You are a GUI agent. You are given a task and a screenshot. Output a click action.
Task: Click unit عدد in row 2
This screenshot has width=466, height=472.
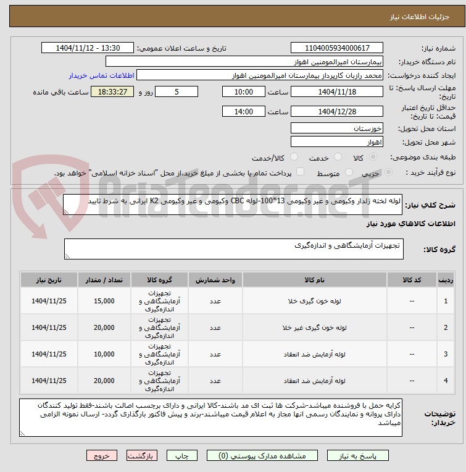(215, 328)
